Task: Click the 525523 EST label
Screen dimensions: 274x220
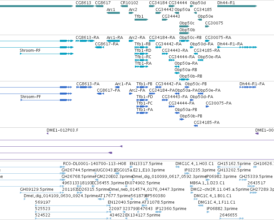Action: [x=43, y=209]
